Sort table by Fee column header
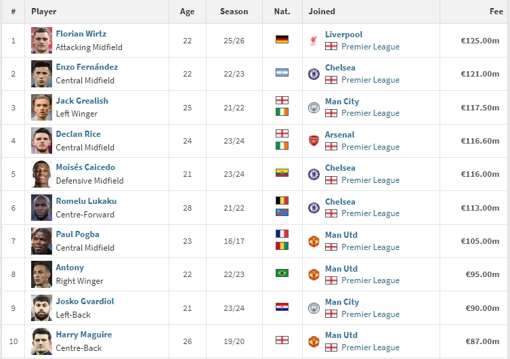The image size is (510, 359). coord(496,12)
